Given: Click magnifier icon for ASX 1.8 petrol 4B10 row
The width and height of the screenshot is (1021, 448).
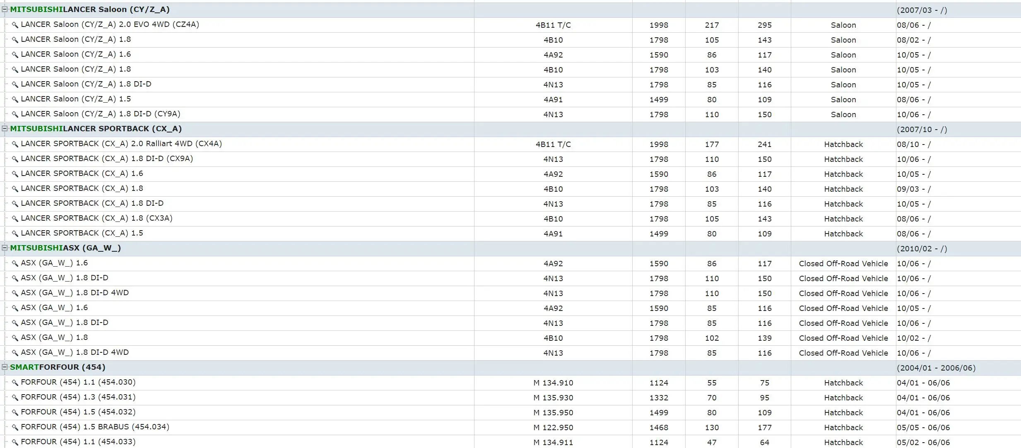Looking at the screenshot, I should click(15, 338).
